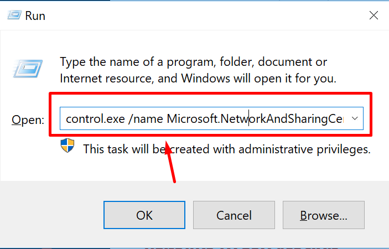Click the large Run program icon beside the description
This screenshot has height=249, width=389.
(x=28, y=69)
